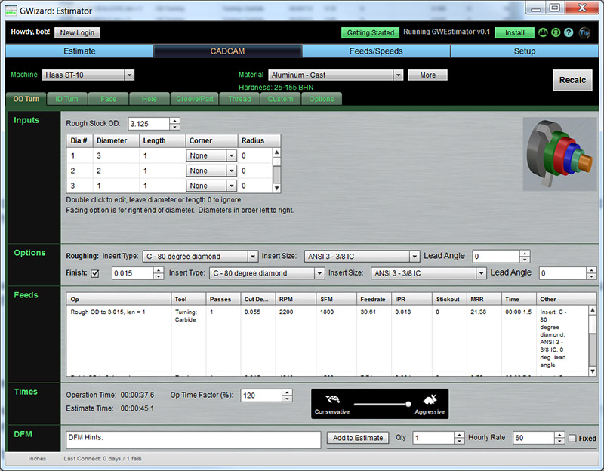This screenshot has height=471, width=604.
Task: Click the Add to Estimate button
Action: click(357, 438)
